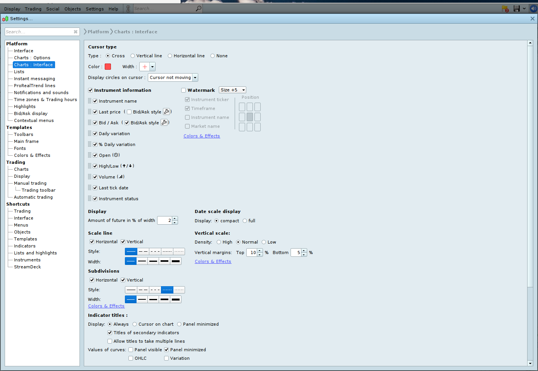Open Colors & Effects link under Subdivisions
This screenshot has height=371, width=538.
[106, 306]
